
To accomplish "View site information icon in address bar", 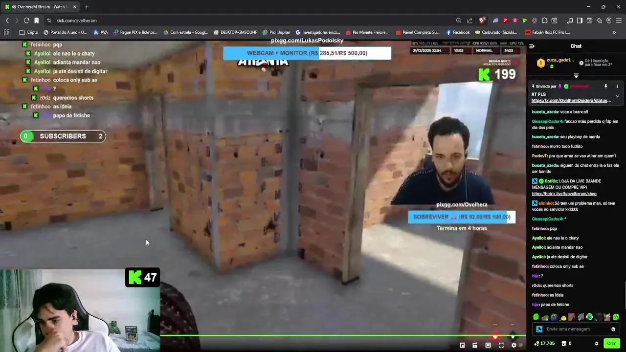I will (49, 21).
